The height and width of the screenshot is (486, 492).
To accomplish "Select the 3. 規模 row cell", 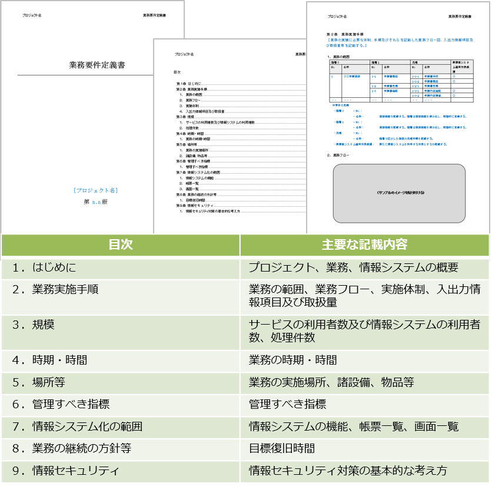I will 121,332.
